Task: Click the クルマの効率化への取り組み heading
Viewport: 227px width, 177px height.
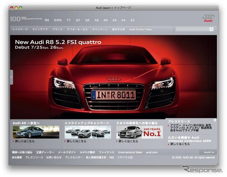Action: tap(137, 123)
